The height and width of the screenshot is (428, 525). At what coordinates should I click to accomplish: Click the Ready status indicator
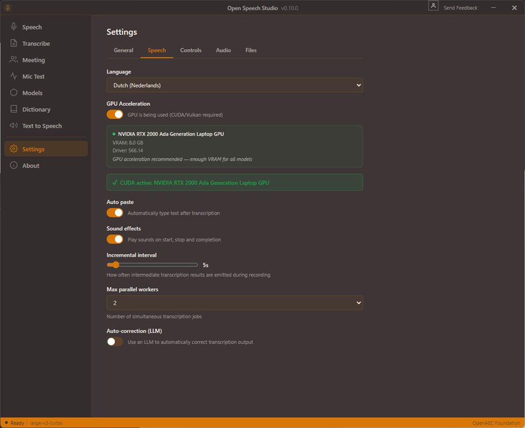pos(14,423)
